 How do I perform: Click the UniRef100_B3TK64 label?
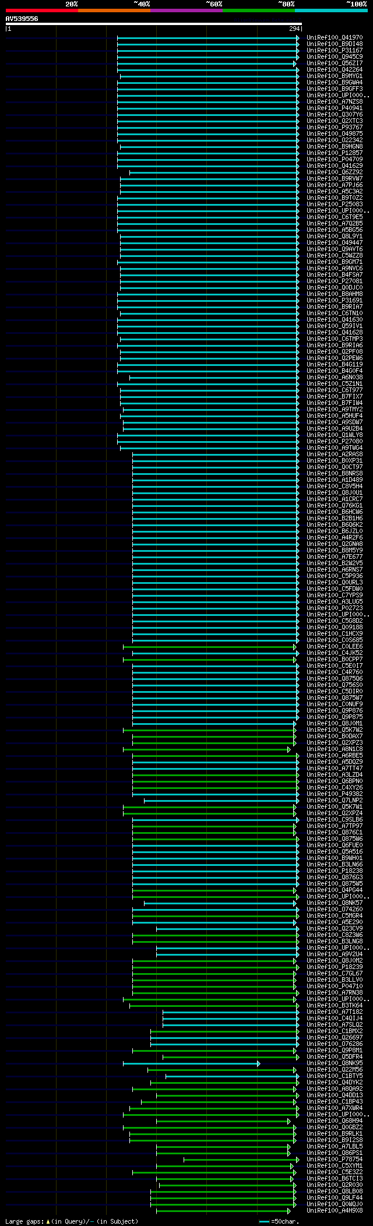pyautogui.click(x=335, y=1006)
